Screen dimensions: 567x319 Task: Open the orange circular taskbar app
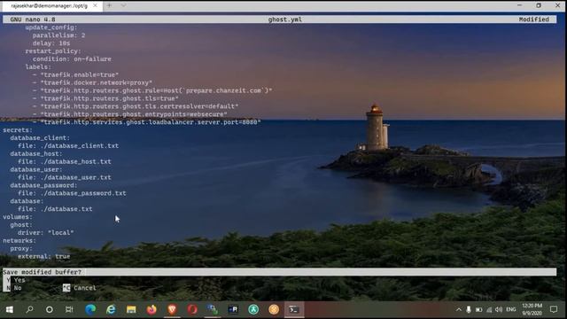pyautogui.click(x=274, y=309)
